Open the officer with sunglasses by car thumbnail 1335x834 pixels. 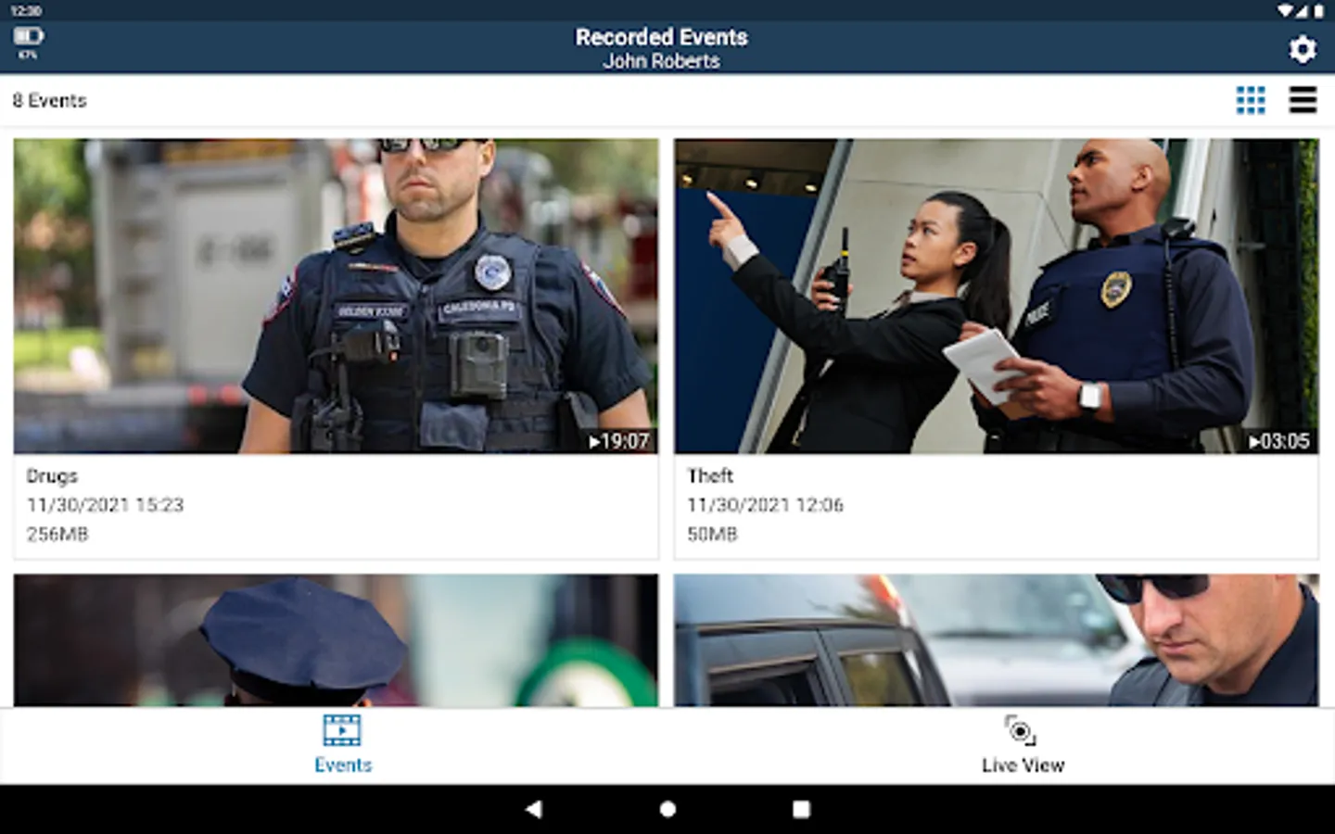pos(996,640)
